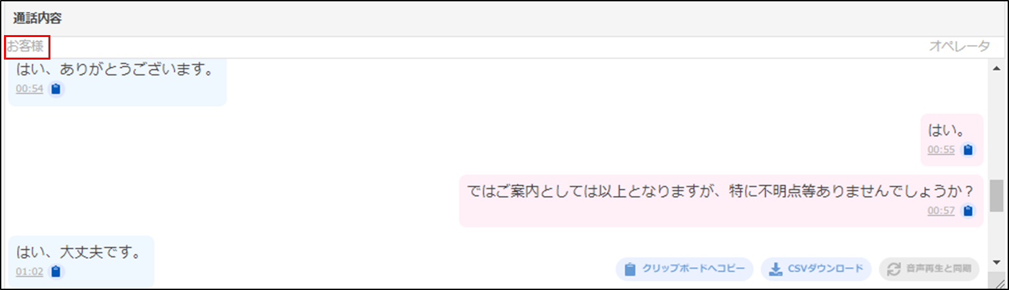Image resolution: width=1009 pixels, height=290 pixels.
Task: Click the scrollbar up arrow
Action: tap(996, 69)
